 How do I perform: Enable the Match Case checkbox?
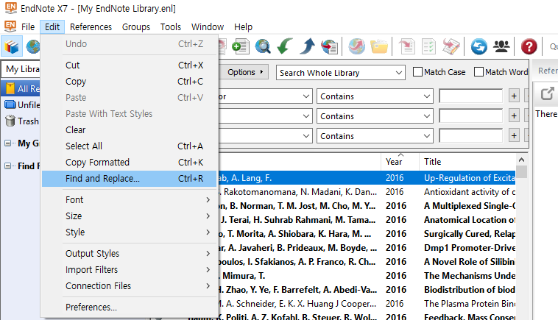point(417,72)
